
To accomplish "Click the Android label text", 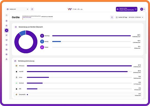I will point(21,83).
